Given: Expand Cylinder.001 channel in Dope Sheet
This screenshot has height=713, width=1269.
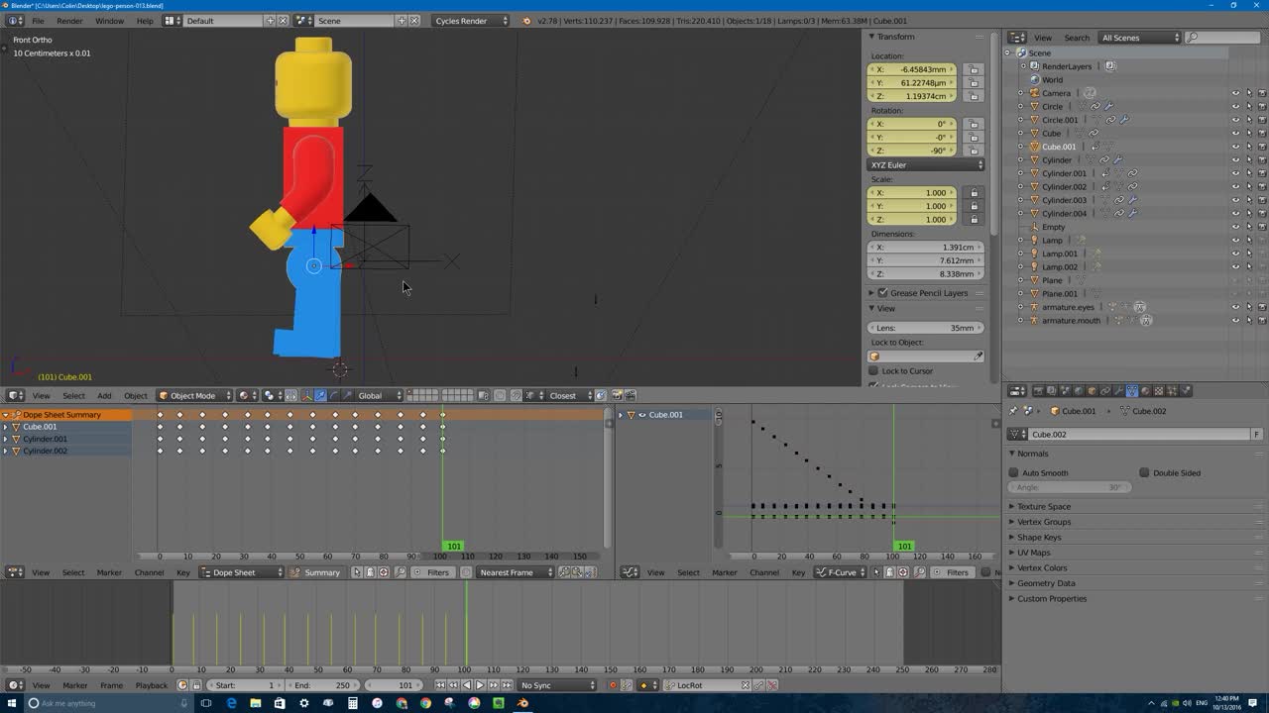Looking at the screenshot, I should 6,439.
